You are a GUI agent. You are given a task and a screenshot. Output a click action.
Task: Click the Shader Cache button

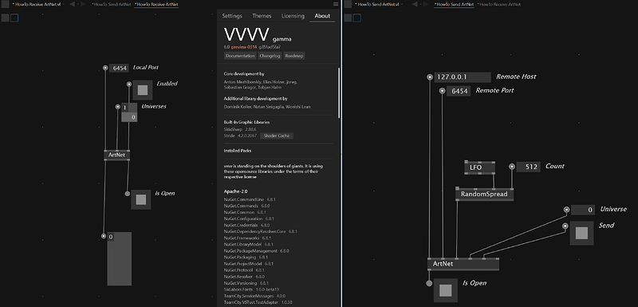277,136
